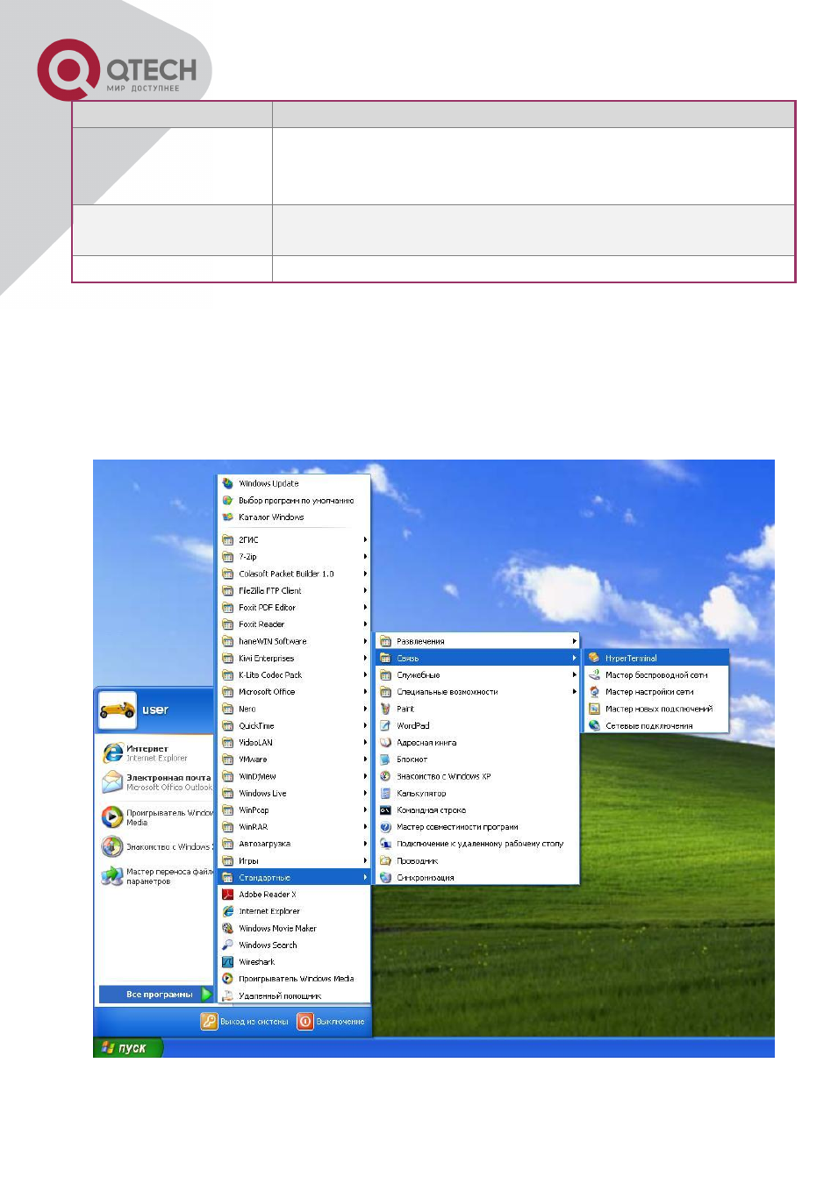
Task: Open the Microsoft Office folder
Action: pos(294,692)
